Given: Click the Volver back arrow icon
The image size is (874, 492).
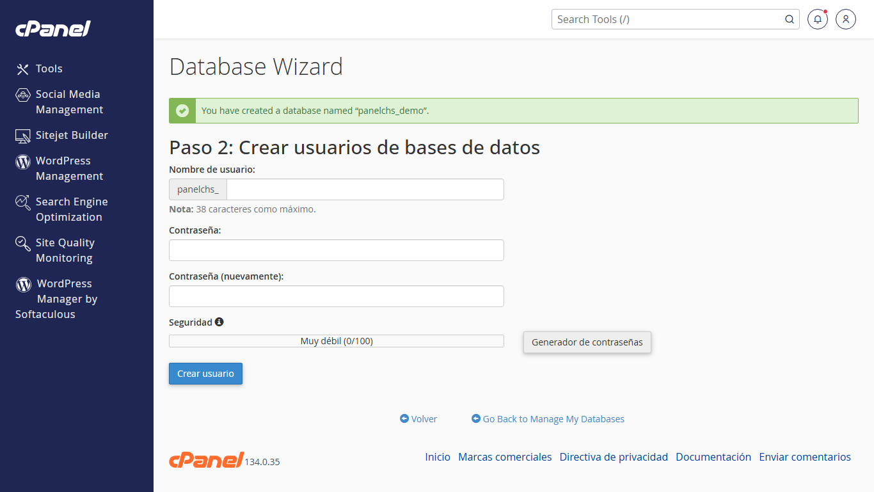Looking at the screenshot, I should pos(404,418).
